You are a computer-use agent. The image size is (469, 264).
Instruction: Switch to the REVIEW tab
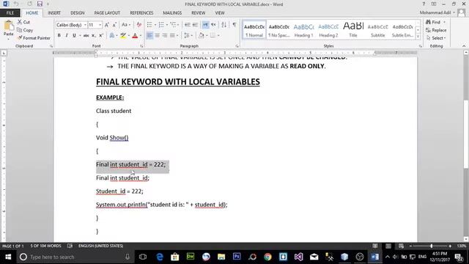click(x=198, y=13)
